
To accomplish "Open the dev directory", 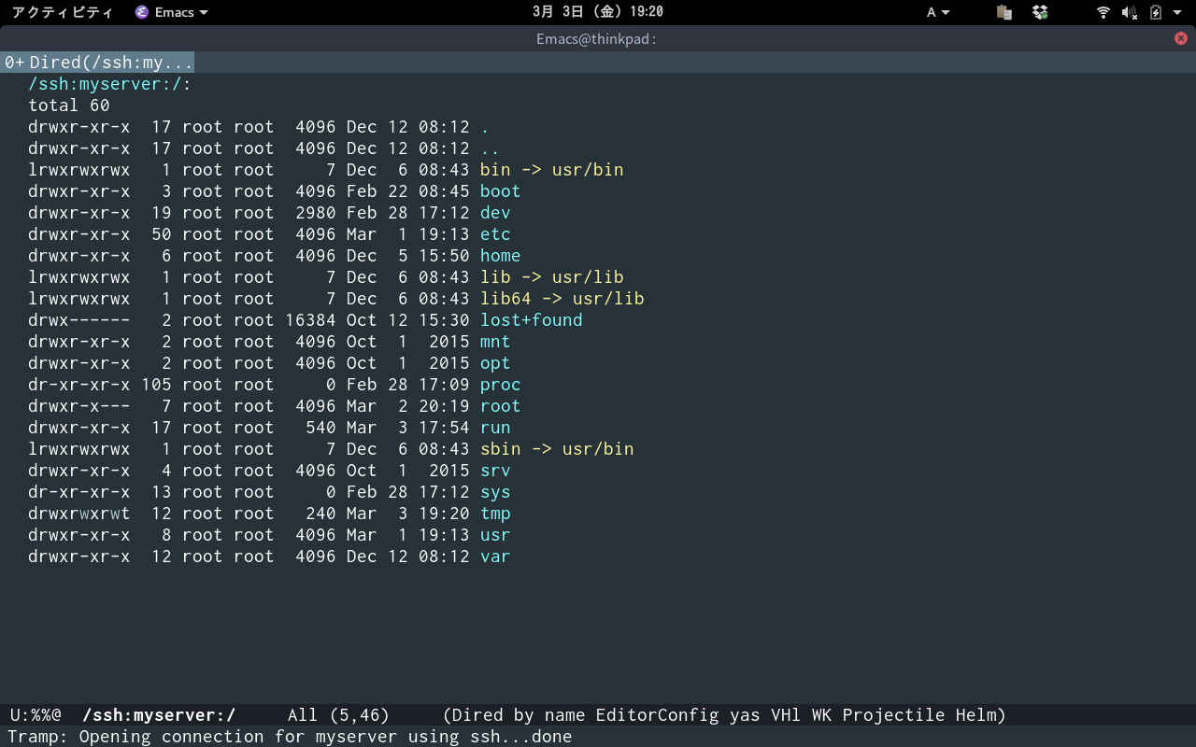I will 495,213.
